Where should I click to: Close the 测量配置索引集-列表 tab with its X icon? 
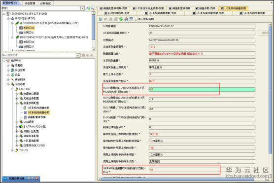(x=101, y=8)
